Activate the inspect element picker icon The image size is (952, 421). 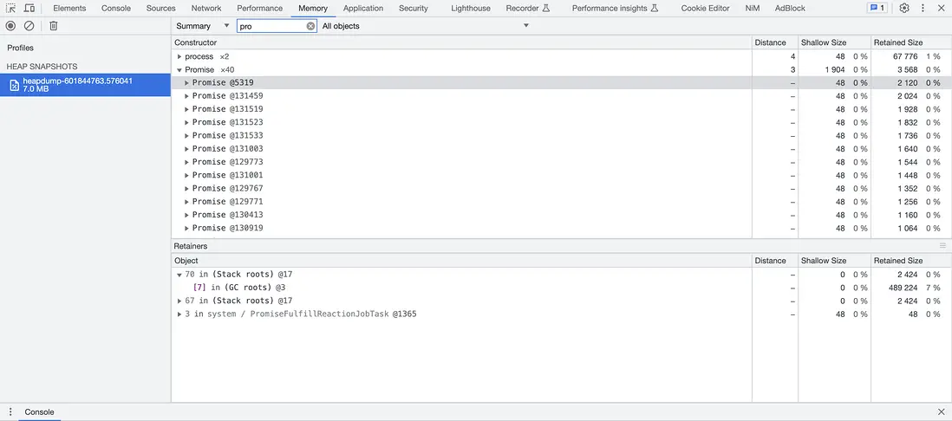point(10,8)
